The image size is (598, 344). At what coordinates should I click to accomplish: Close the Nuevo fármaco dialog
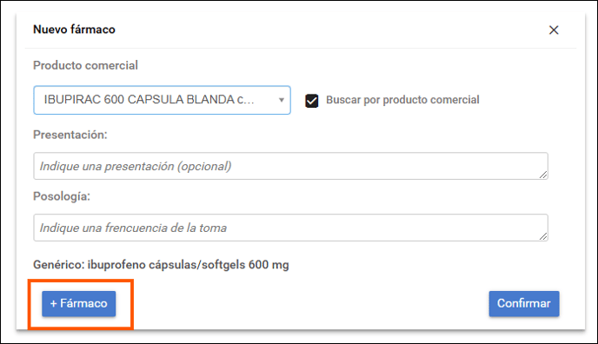pos(554,30)
